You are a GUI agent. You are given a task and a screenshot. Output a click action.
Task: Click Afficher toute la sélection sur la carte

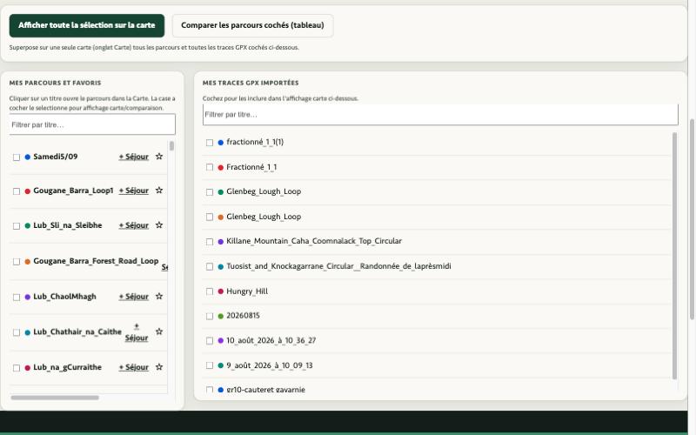[86, 25]
